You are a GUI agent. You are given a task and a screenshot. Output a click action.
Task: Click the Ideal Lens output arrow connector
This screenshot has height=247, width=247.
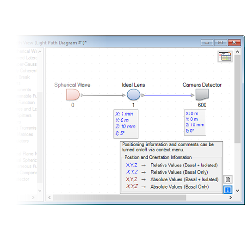click(143, 95)
